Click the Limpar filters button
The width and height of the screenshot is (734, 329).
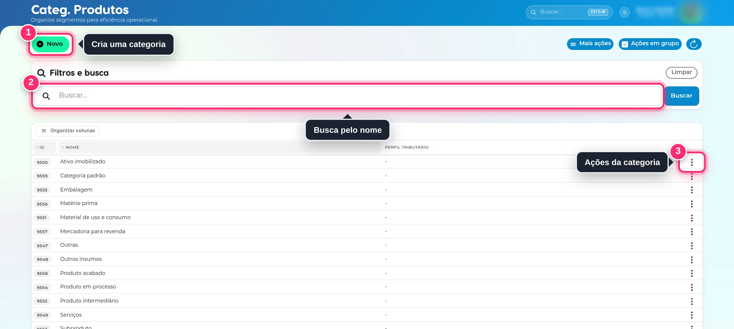coord(681,72)
